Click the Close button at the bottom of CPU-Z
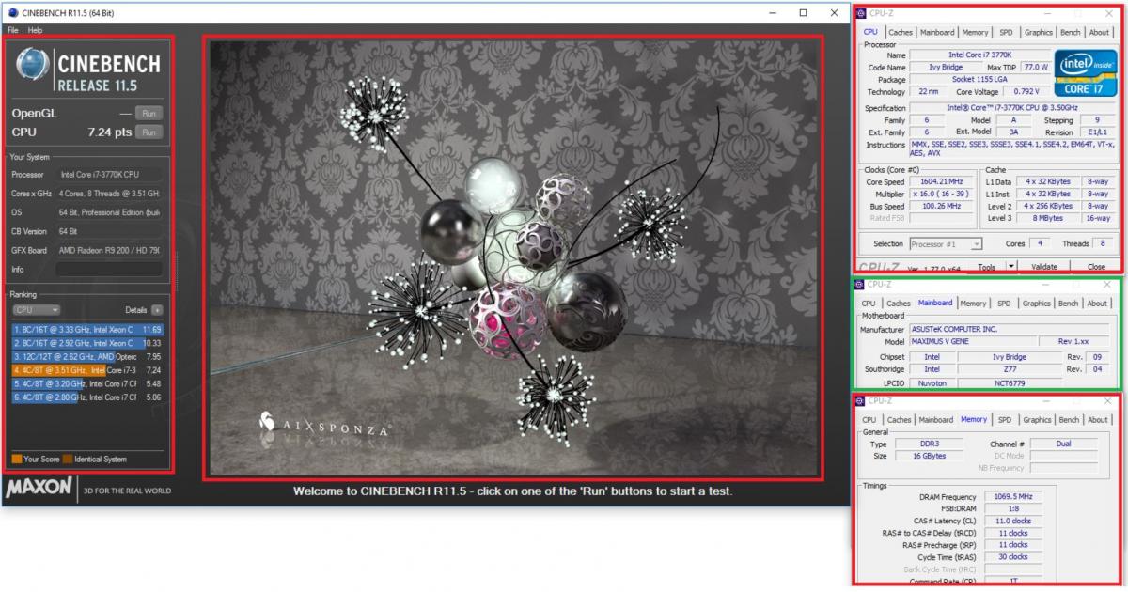This screenshot has height=592, width=1128. (1095, 267)
